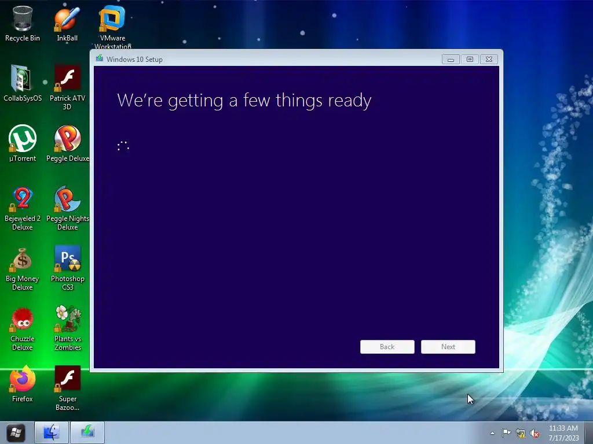The image size is (593, 444).
Task: Click the muted volume tray icon
Action: [x=535, y=434]
